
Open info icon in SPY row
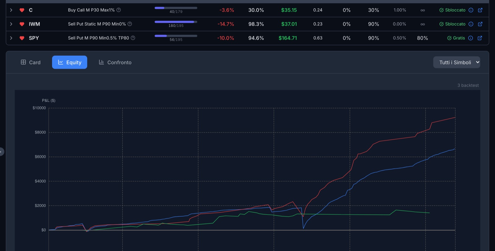tap(471, 38)
